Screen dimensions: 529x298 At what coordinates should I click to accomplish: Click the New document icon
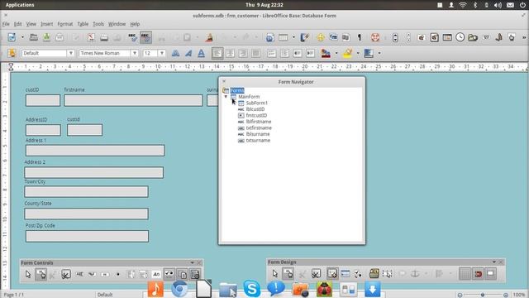point(12,37)
